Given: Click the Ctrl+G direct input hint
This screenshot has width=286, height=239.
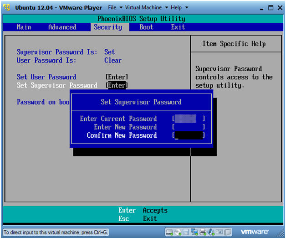Looking at the screenshot, I should tap(56, 232).
